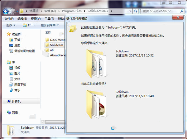Click 网络 globe icon
The image size is (187, 139).
click(9, 113)
